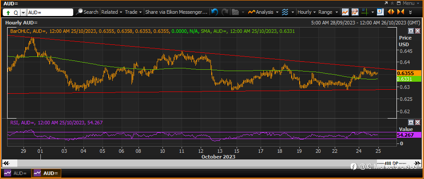Open the Trade menu
The width and height of the screenshot is (424, 179).
coord(133,12)
